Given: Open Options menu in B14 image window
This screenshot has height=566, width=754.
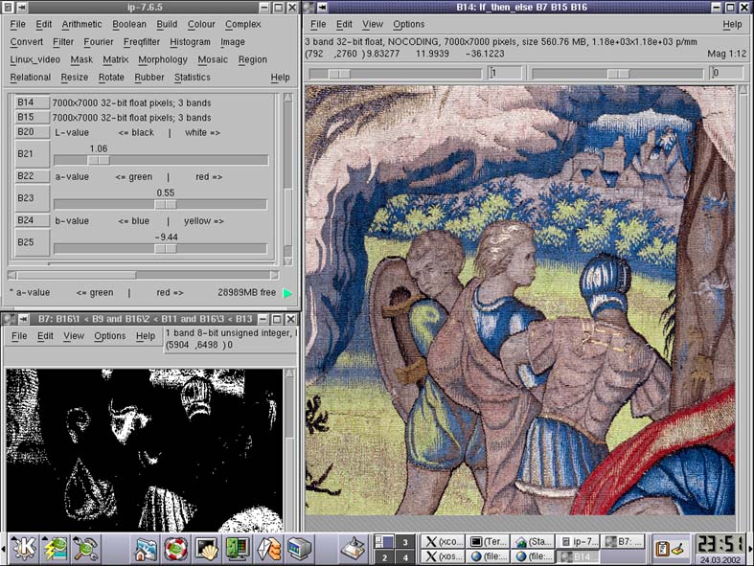Looking at the screenshot, I should pos(408,24).
